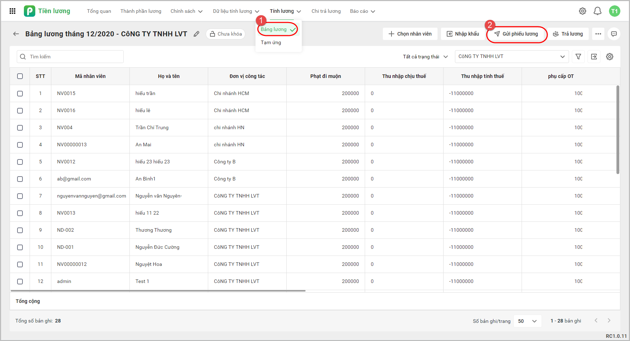The image size is (630, 341).
Task: Click the 'Tìm kiếm' search field
Action: tap(70, 57)
